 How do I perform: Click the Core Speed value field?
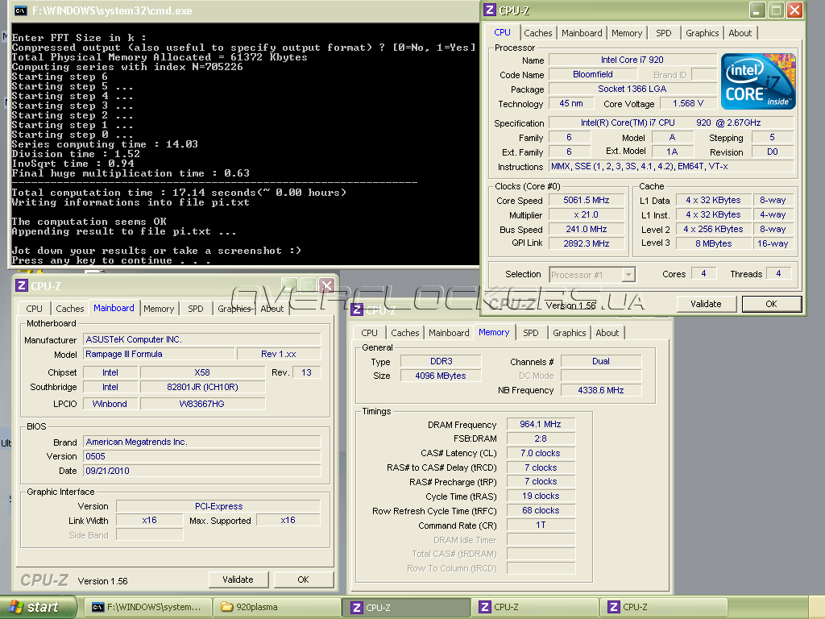pos(587,201)
